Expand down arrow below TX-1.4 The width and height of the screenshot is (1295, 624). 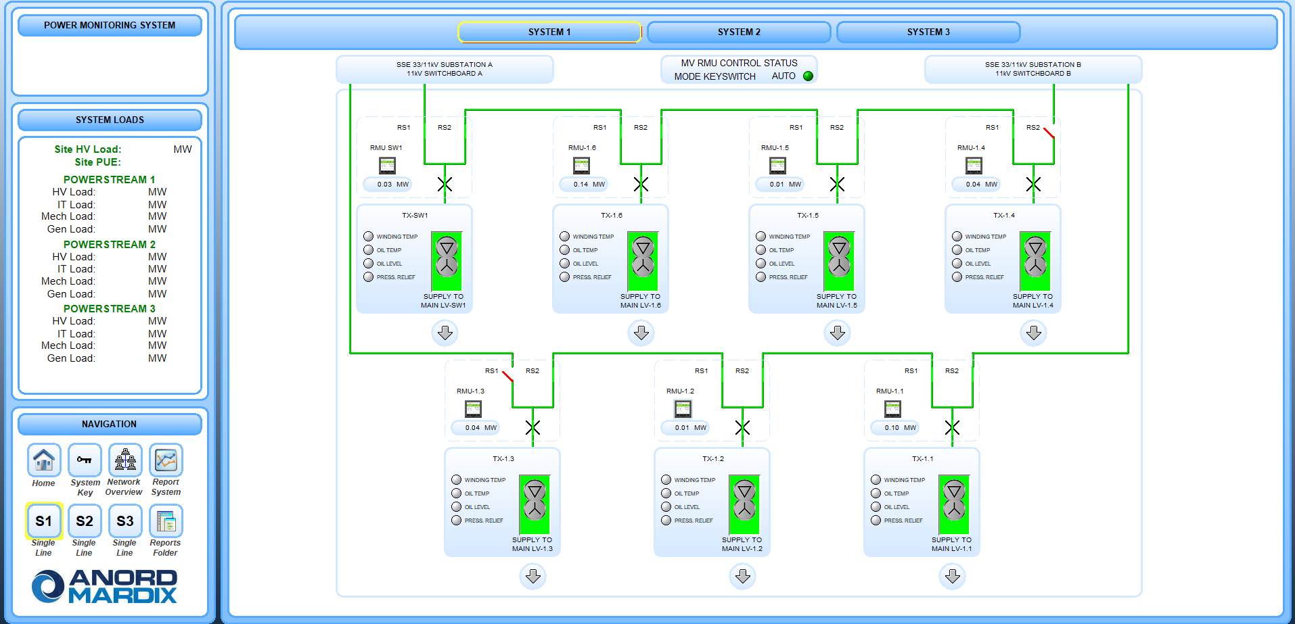tap(1033, 333)
